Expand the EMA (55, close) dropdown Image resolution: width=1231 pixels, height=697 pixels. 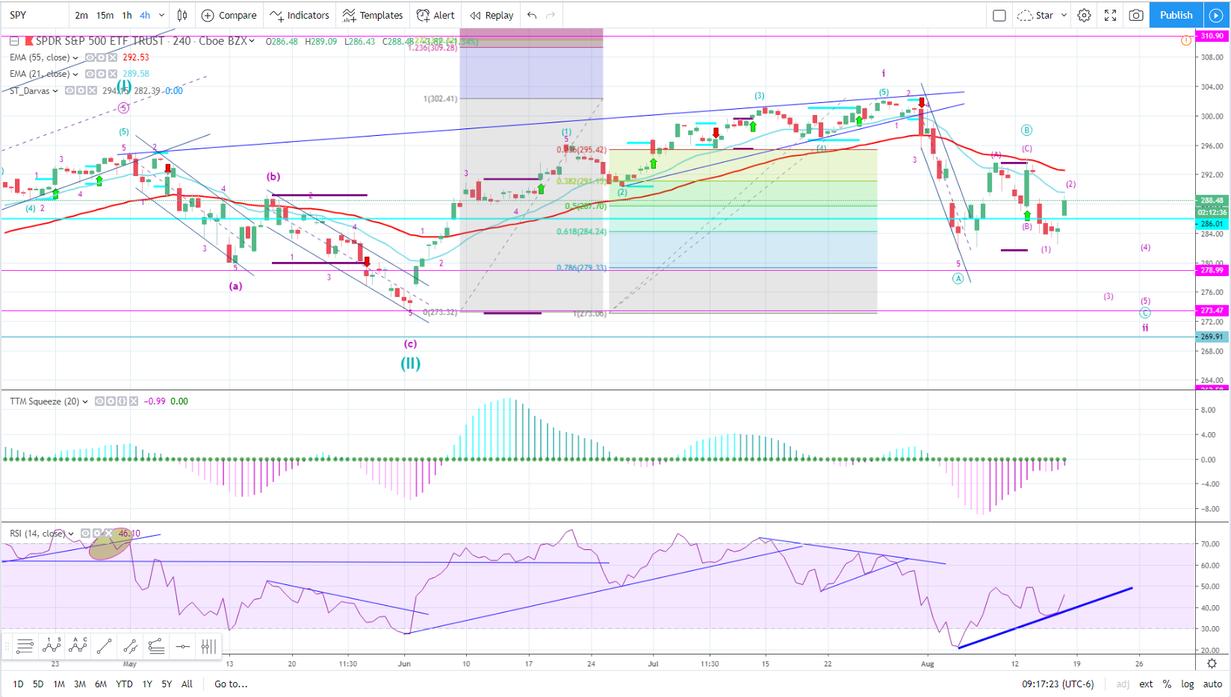click(x=75, y=57)
